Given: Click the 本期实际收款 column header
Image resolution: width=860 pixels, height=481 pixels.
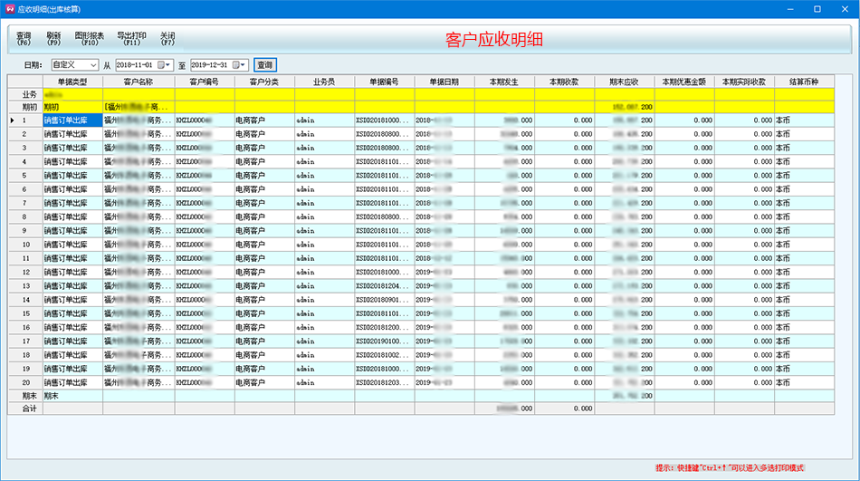Looking at the screenshot, I should coord(744,82).
